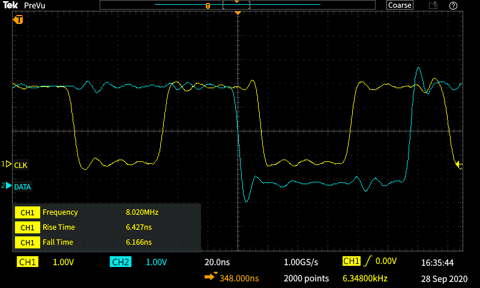The width and height of the screenshot is (480, 288).
Task: Toggle the Coarse adjustment button
Action: tap(400, 5)
